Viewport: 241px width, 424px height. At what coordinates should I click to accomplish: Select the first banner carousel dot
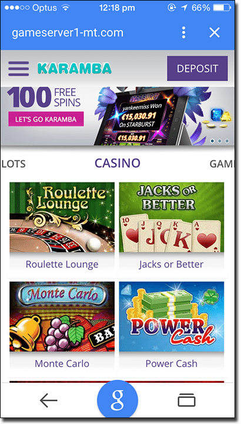tap(213, 141)
